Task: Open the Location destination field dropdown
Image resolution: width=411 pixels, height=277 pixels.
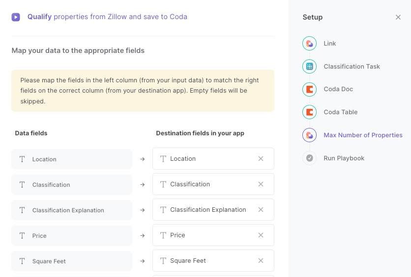Action: 213,159
